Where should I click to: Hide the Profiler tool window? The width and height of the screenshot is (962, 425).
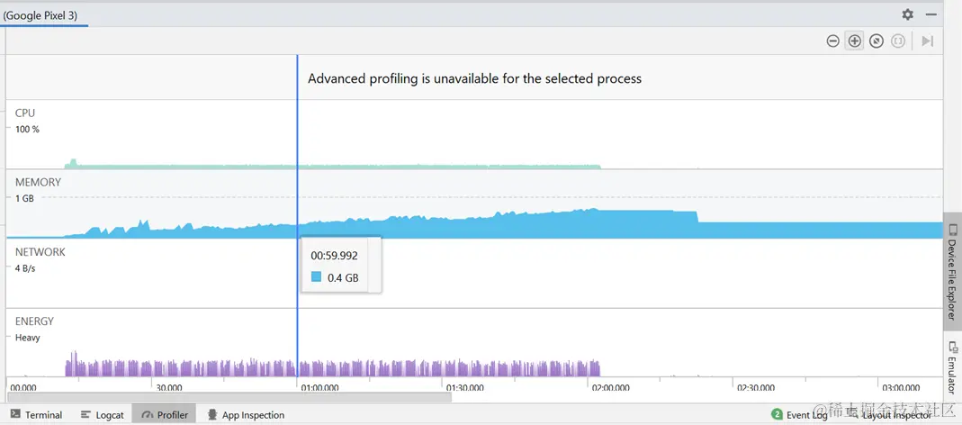click(x=931, y=14)
